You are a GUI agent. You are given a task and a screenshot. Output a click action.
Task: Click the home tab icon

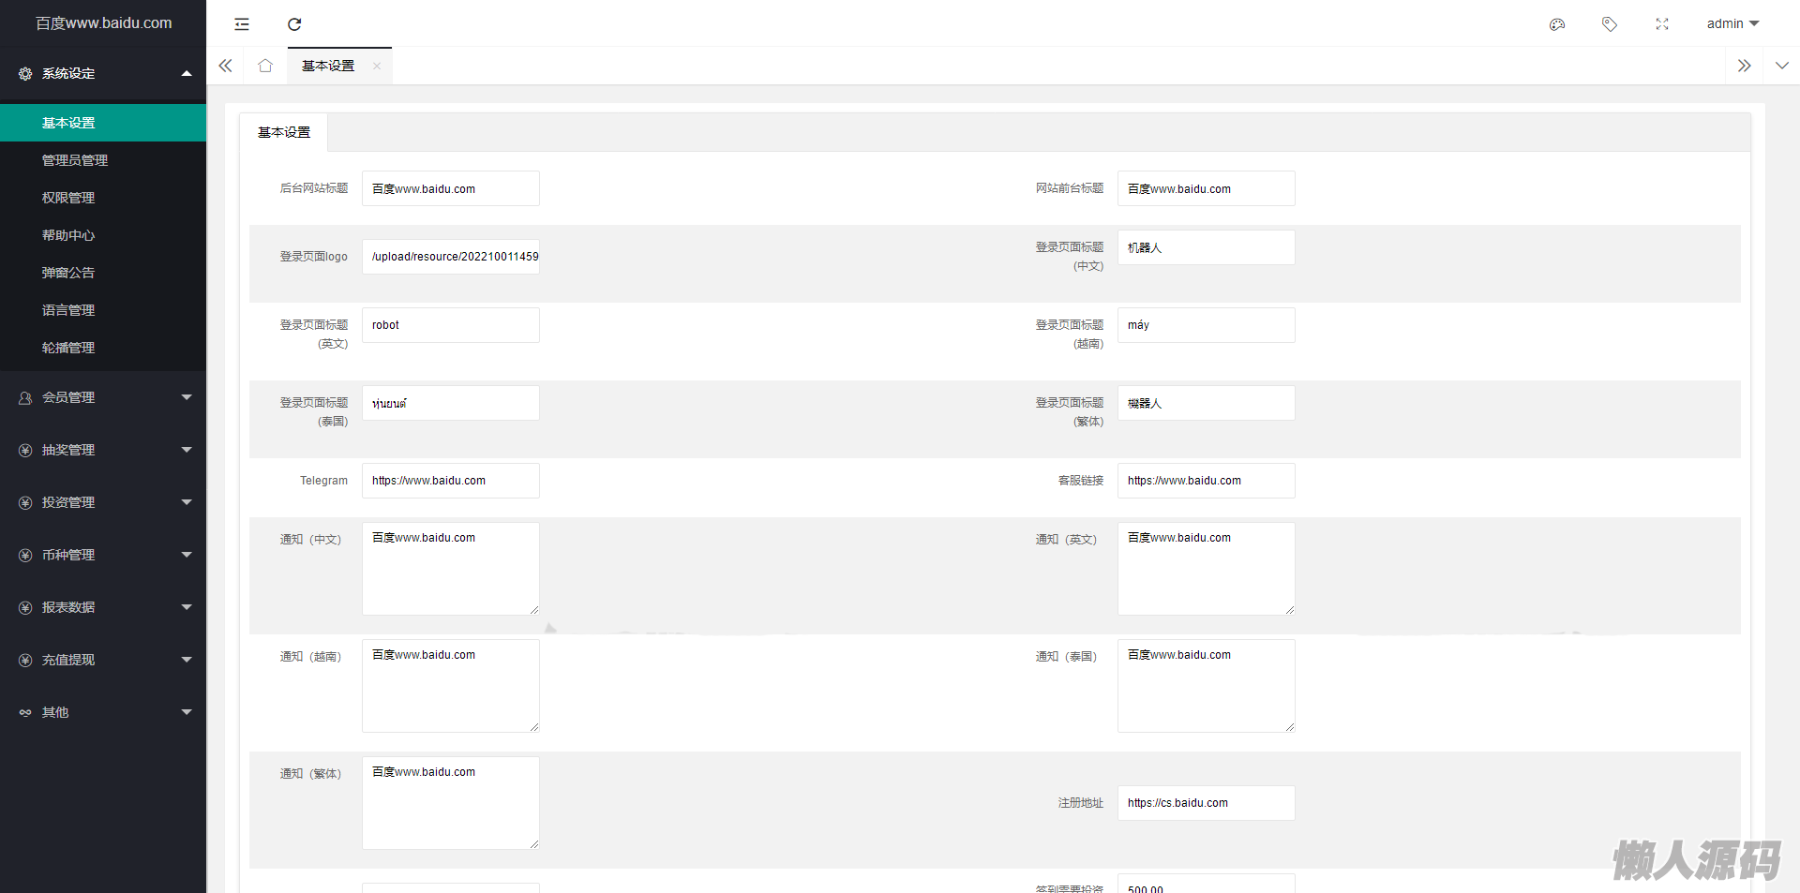point(265,66)
